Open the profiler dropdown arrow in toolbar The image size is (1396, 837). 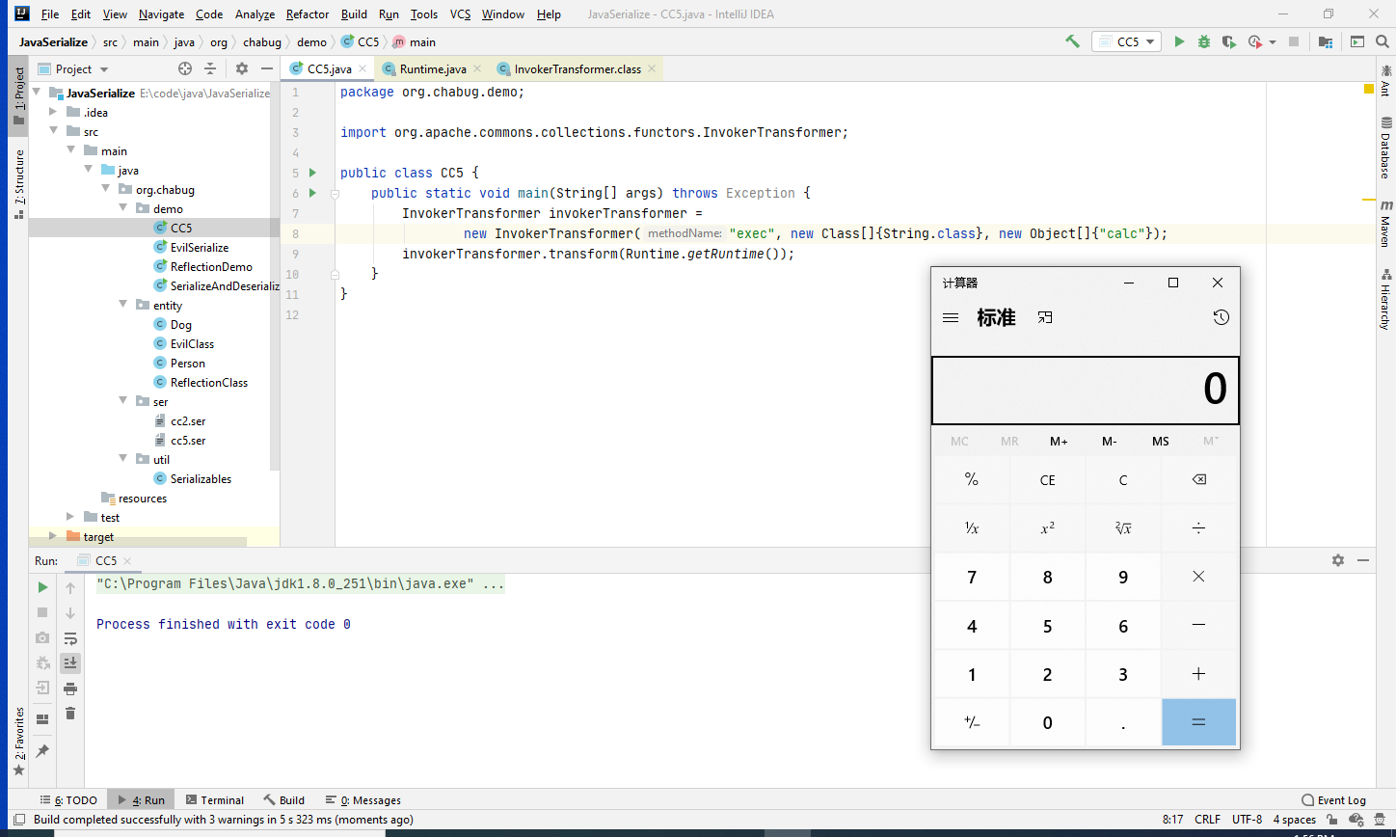tap(1273, 42)
